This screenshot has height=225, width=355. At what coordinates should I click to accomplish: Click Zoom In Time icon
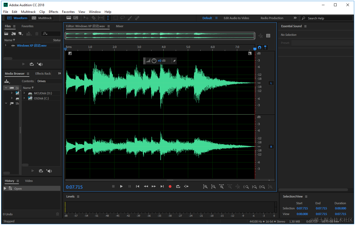(x=222, y=186)
